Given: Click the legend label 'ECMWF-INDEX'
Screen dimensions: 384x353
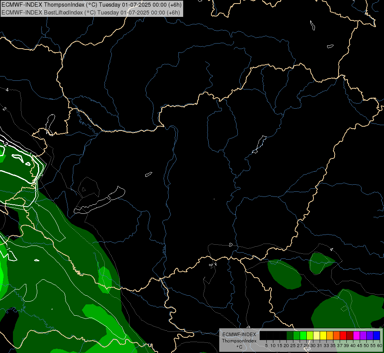Looking at the screenshot, I should [239, 335].
